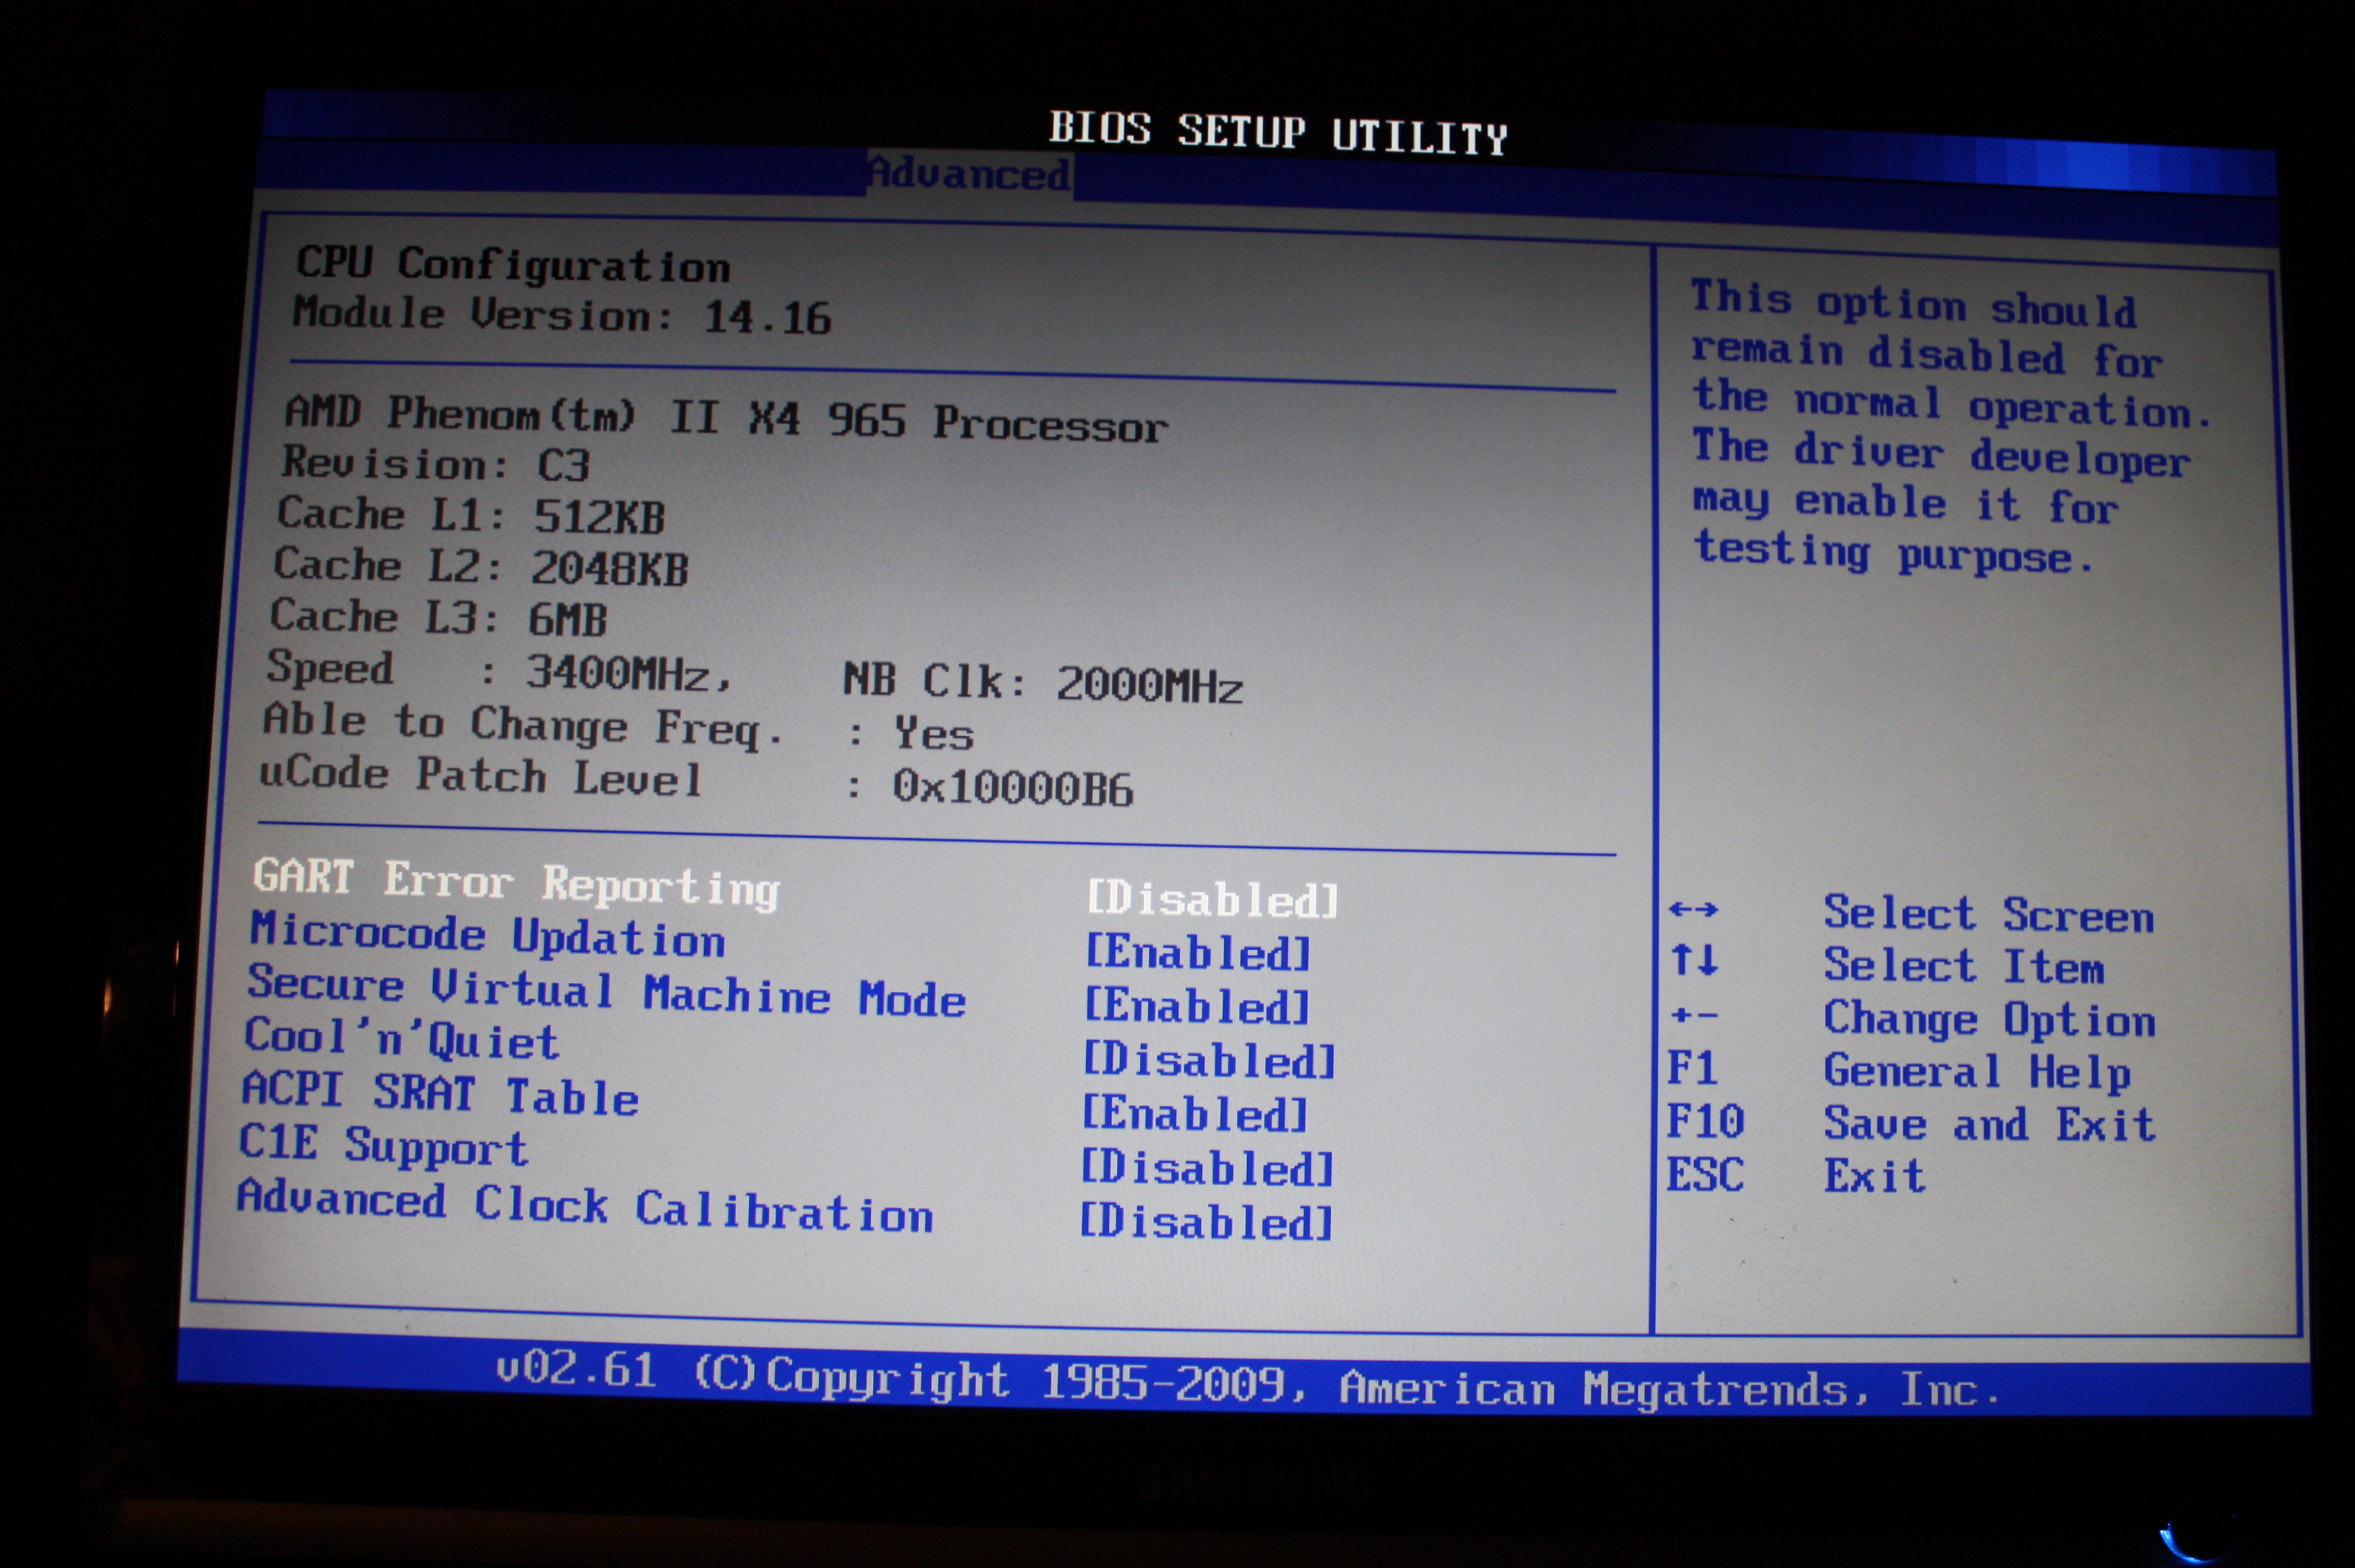This screenshot has width=2355, height=1568.
Task: Click the Cache L3 6MB line
Action: (438, 617)
